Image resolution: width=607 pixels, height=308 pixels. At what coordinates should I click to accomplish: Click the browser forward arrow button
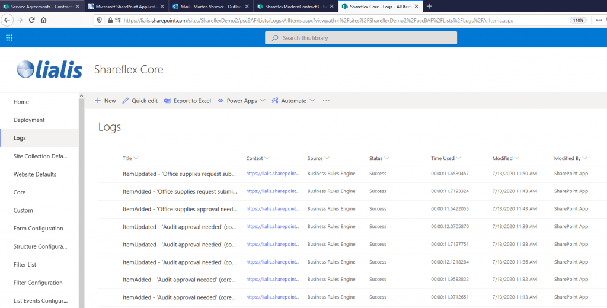(x=20, y=20)
